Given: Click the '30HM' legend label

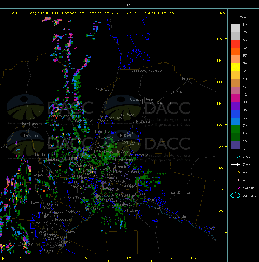Looking at the screenshot, I should pos(247,165).
